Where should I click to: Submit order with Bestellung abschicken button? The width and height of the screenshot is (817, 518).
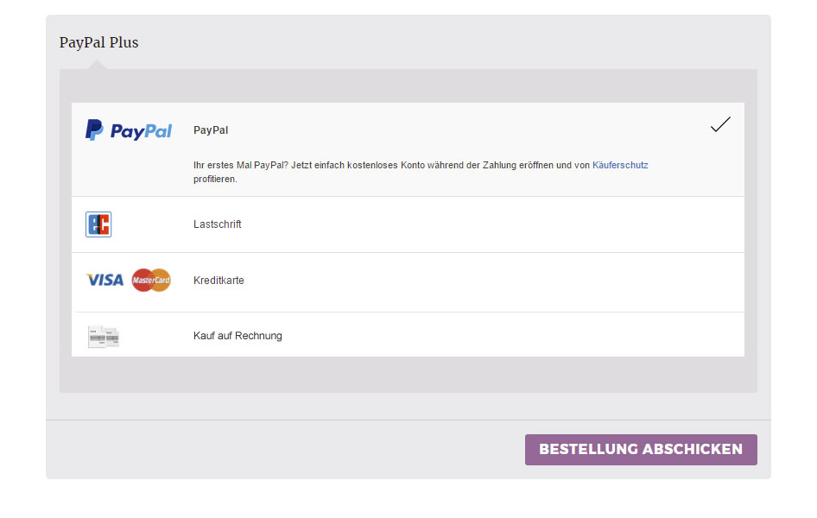pyautogui.click(x=641, y=450)
